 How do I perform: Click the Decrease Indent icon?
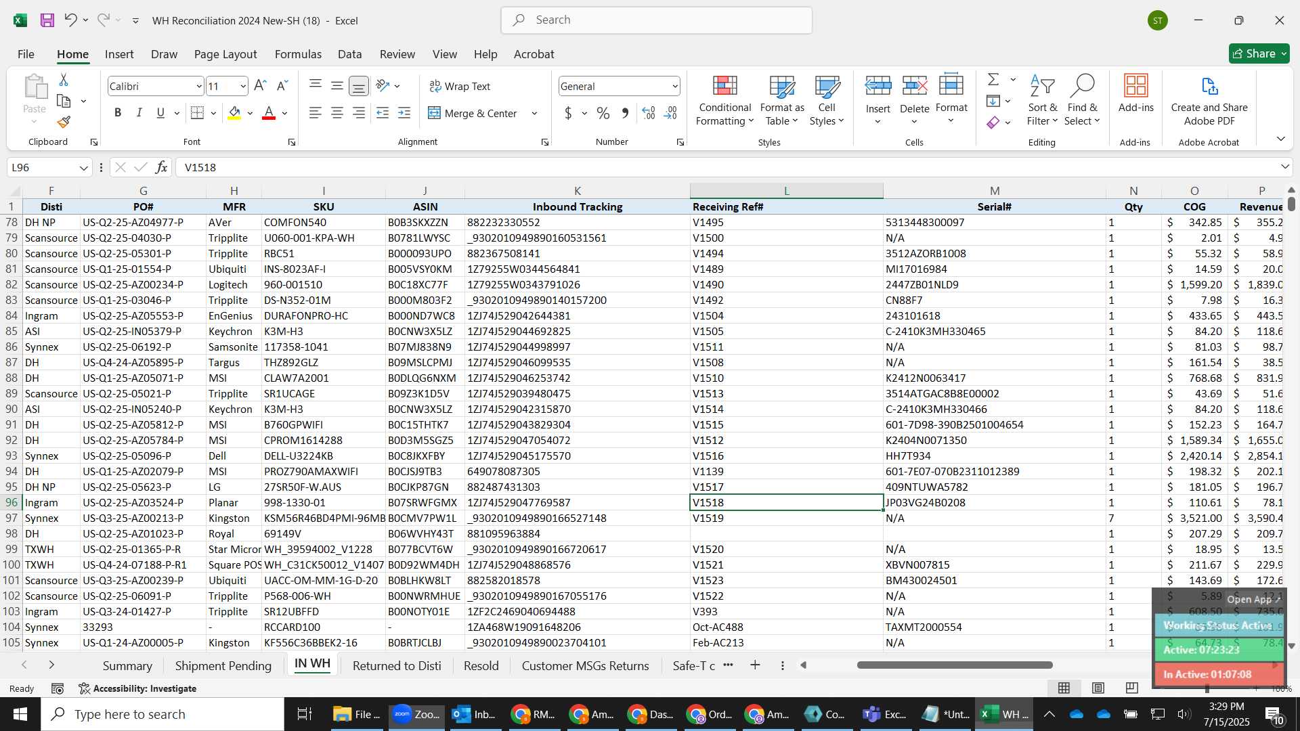point(383,113)
